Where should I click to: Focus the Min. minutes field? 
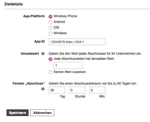coord(97,90)
